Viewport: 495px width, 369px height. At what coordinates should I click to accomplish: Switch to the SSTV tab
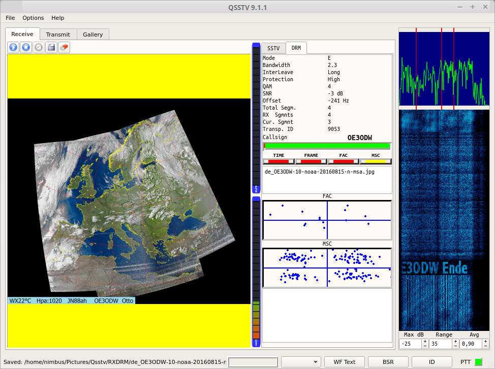click(x=273, y=48)
